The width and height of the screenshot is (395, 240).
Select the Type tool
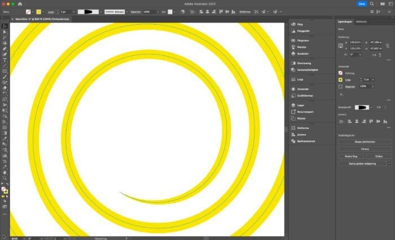[5, 60]
